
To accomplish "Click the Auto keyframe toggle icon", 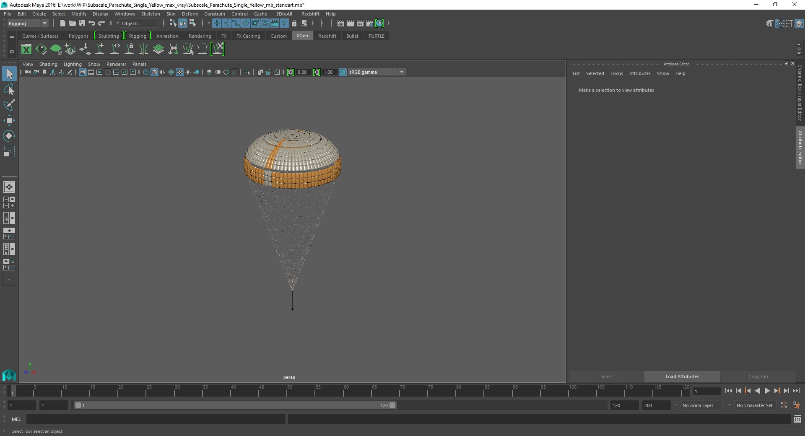I will (784, 405).
